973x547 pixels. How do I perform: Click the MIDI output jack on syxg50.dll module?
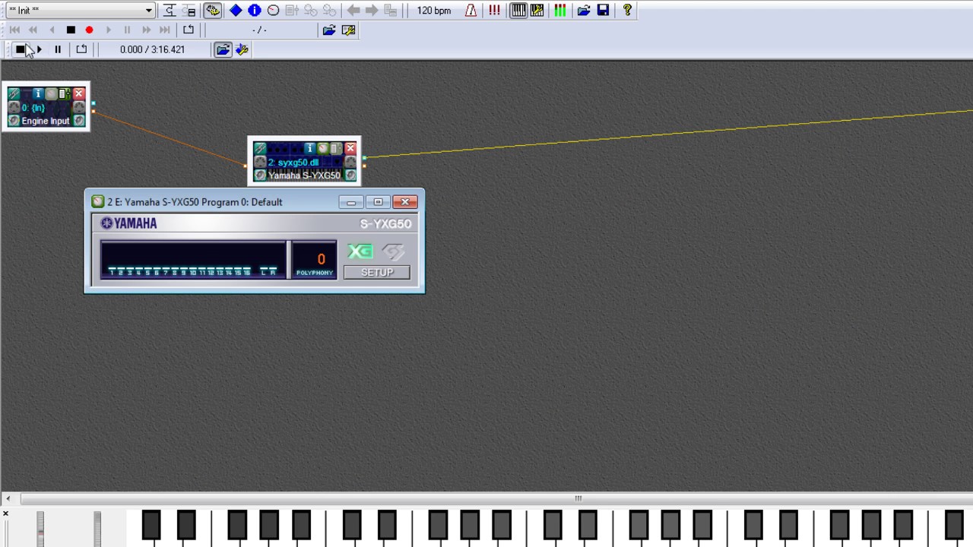click(x=350, y=162)
